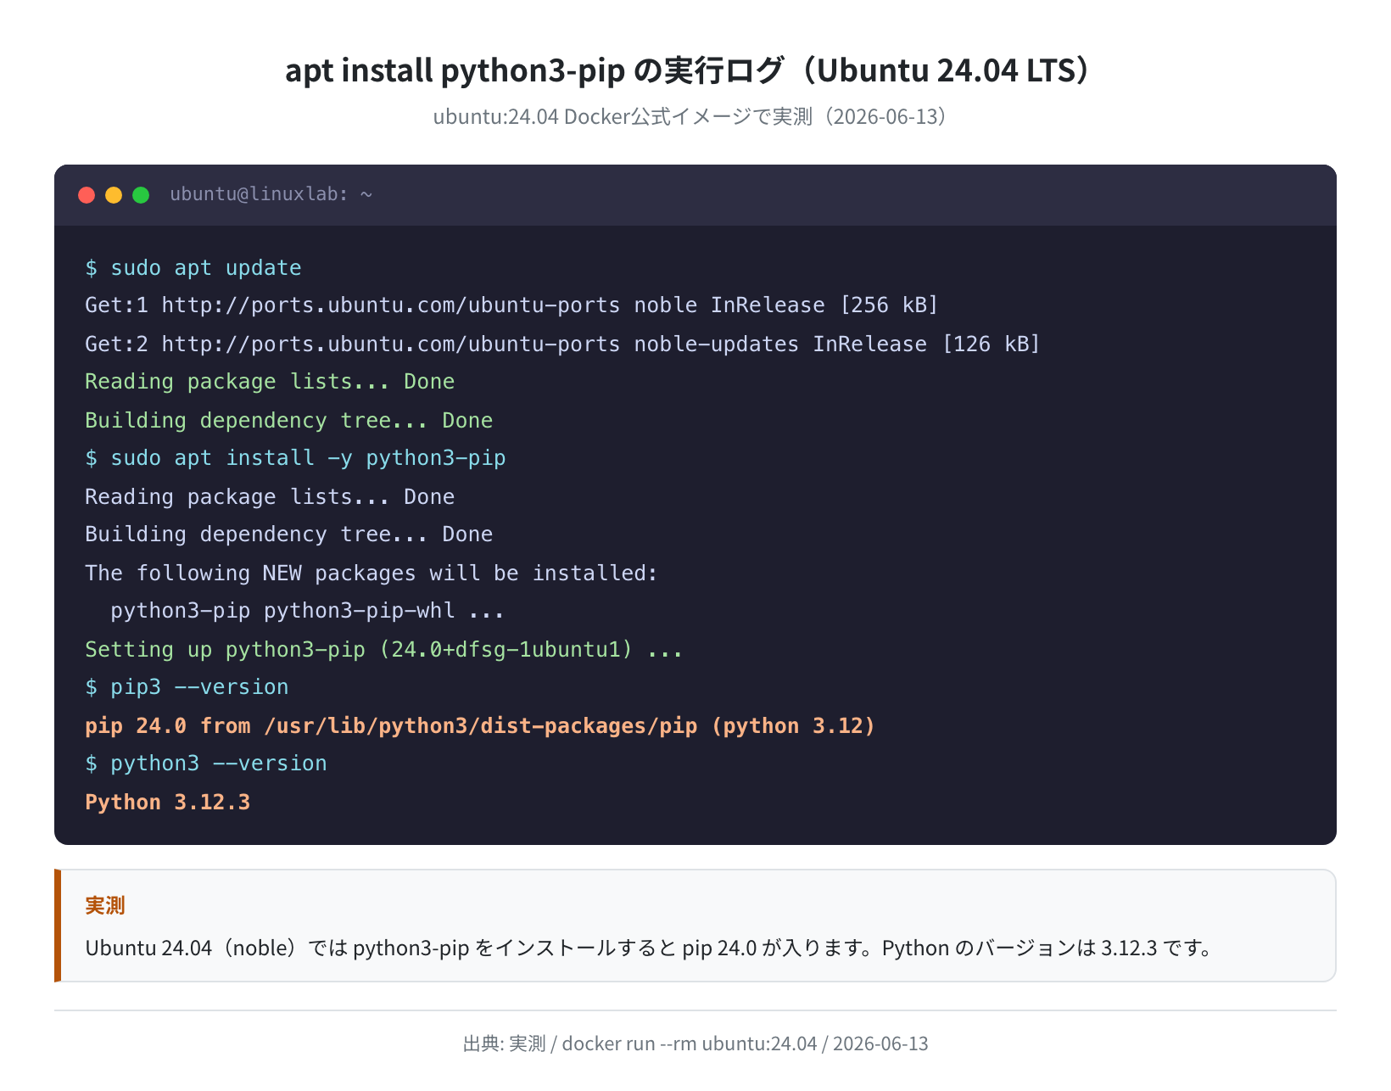Click the 'sudo apt install -y python3-pip' command
Viewport: 1391px width, 1091px height.
(x=295, y=458)
